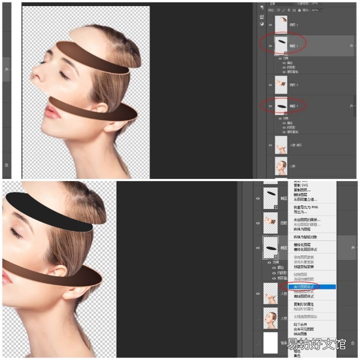
Task: Toggle 描边 effect eye under 椭圆 2
Action: (x=284, y=123)
